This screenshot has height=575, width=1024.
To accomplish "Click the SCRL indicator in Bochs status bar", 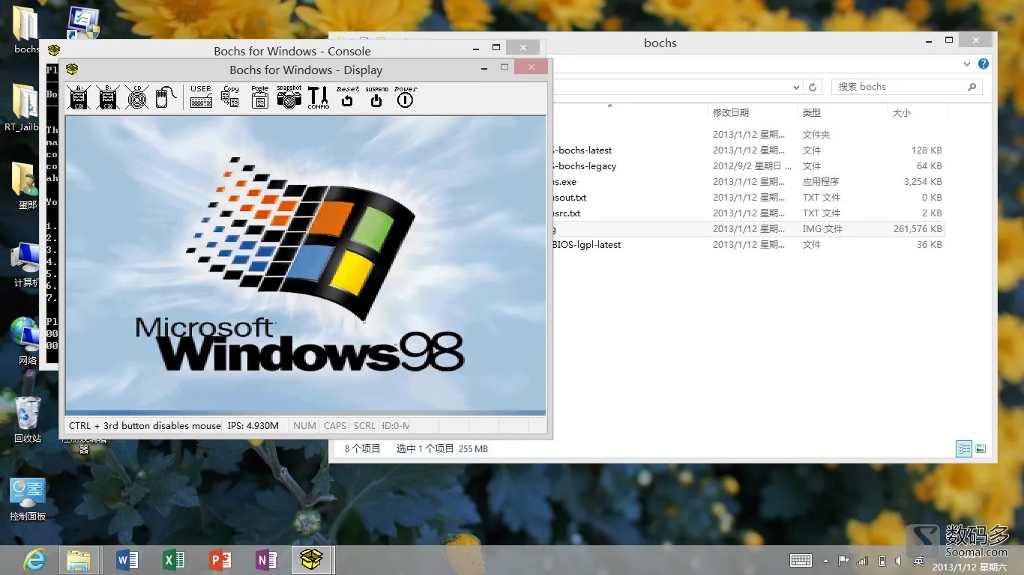I will (365, 425).
